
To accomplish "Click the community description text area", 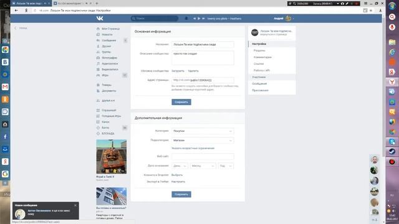I will click(203, 58).
